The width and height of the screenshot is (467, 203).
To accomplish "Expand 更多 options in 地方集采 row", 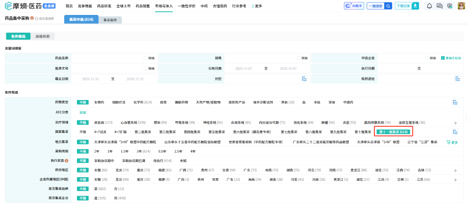I will tap(452, 142).
